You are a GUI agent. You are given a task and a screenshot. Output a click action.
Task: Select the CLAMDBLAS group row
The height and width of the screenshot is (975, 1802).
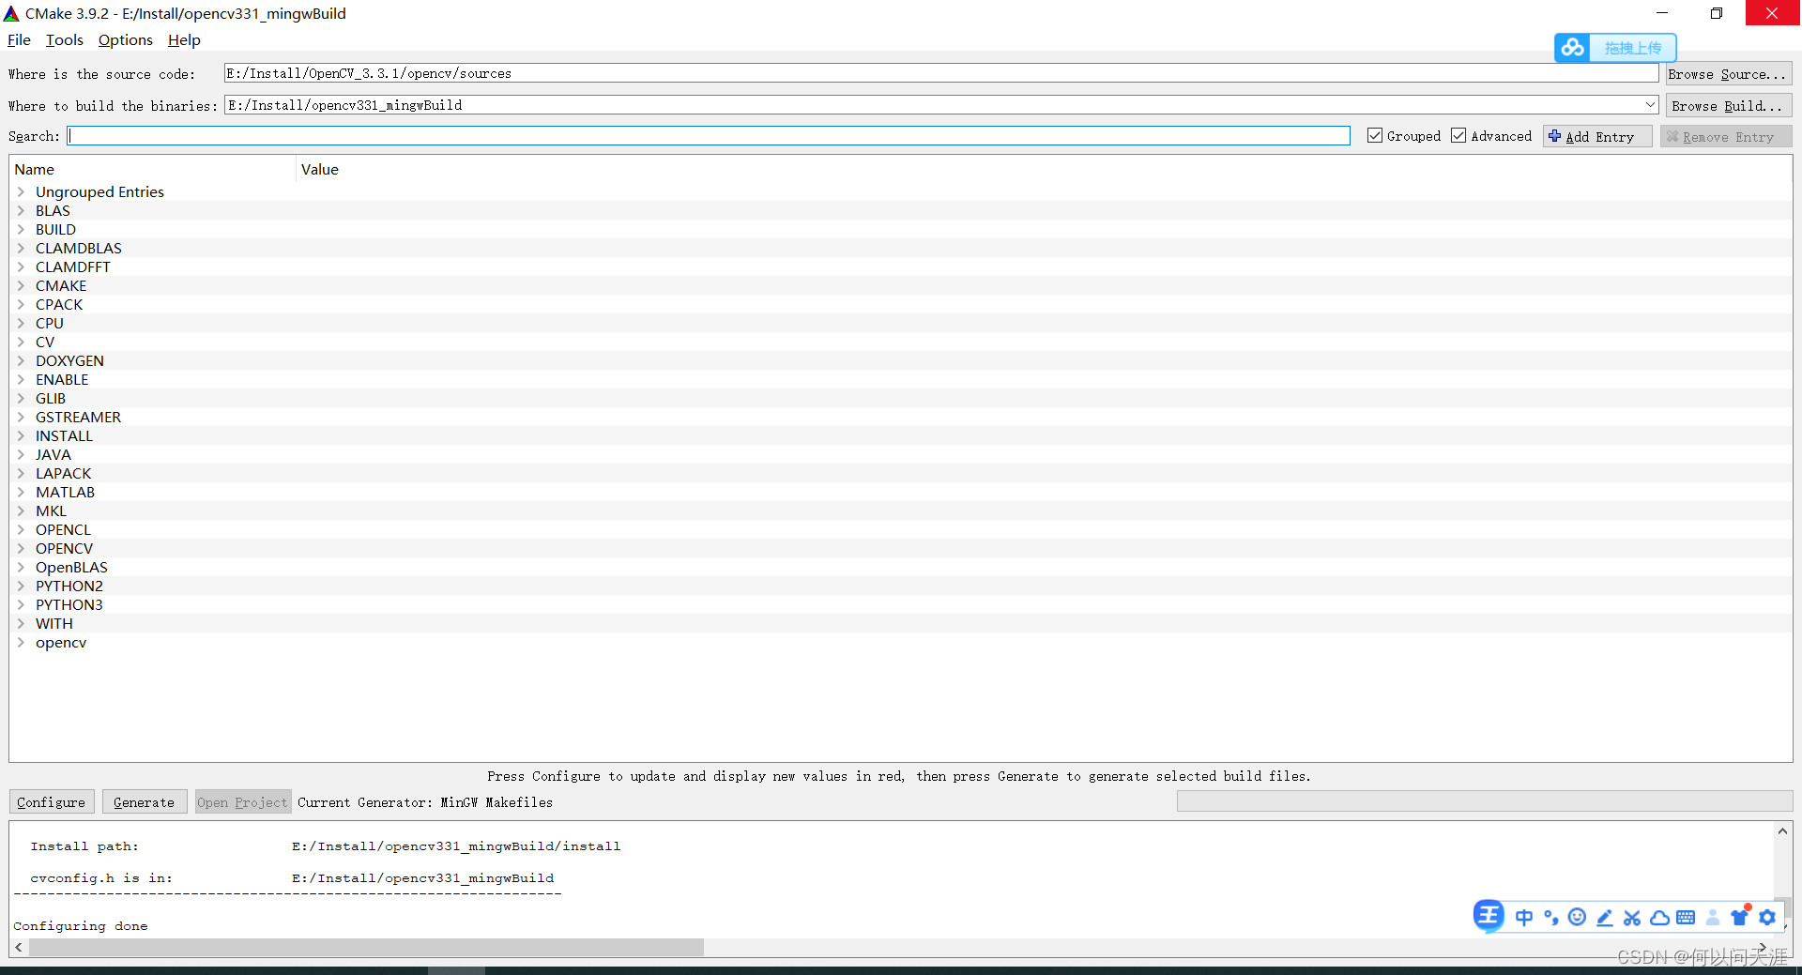[x=901, y=248]
